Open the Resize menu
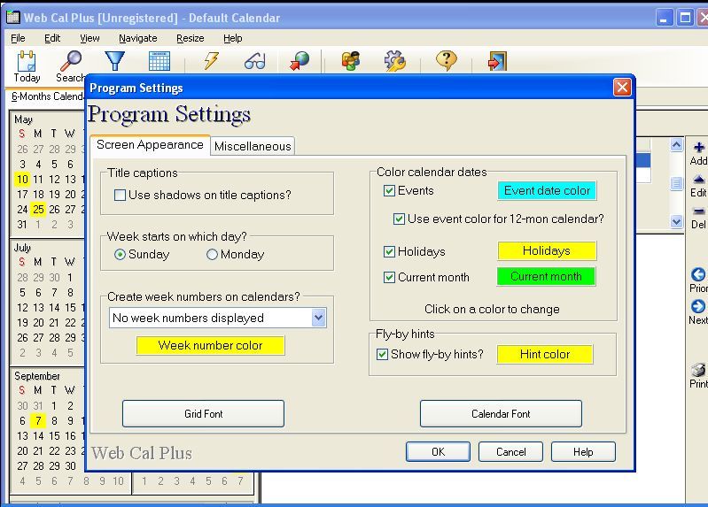Screen dimensions: 708x507 [x=191, y=38]
